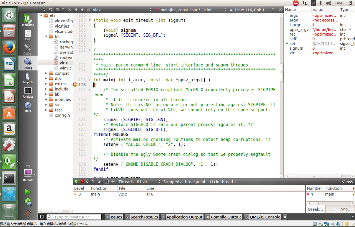Open the Help mode
This screenshot has width=355, height=227.
click(28, 107)
